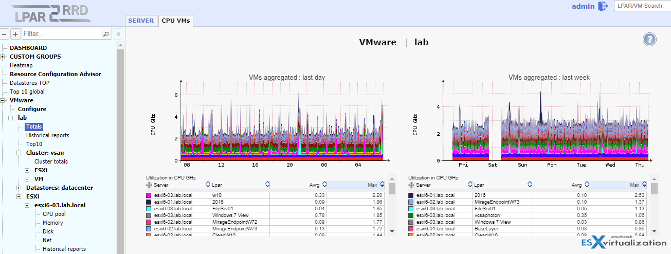Expand the Datastores: datacenter node

point(19,188)
